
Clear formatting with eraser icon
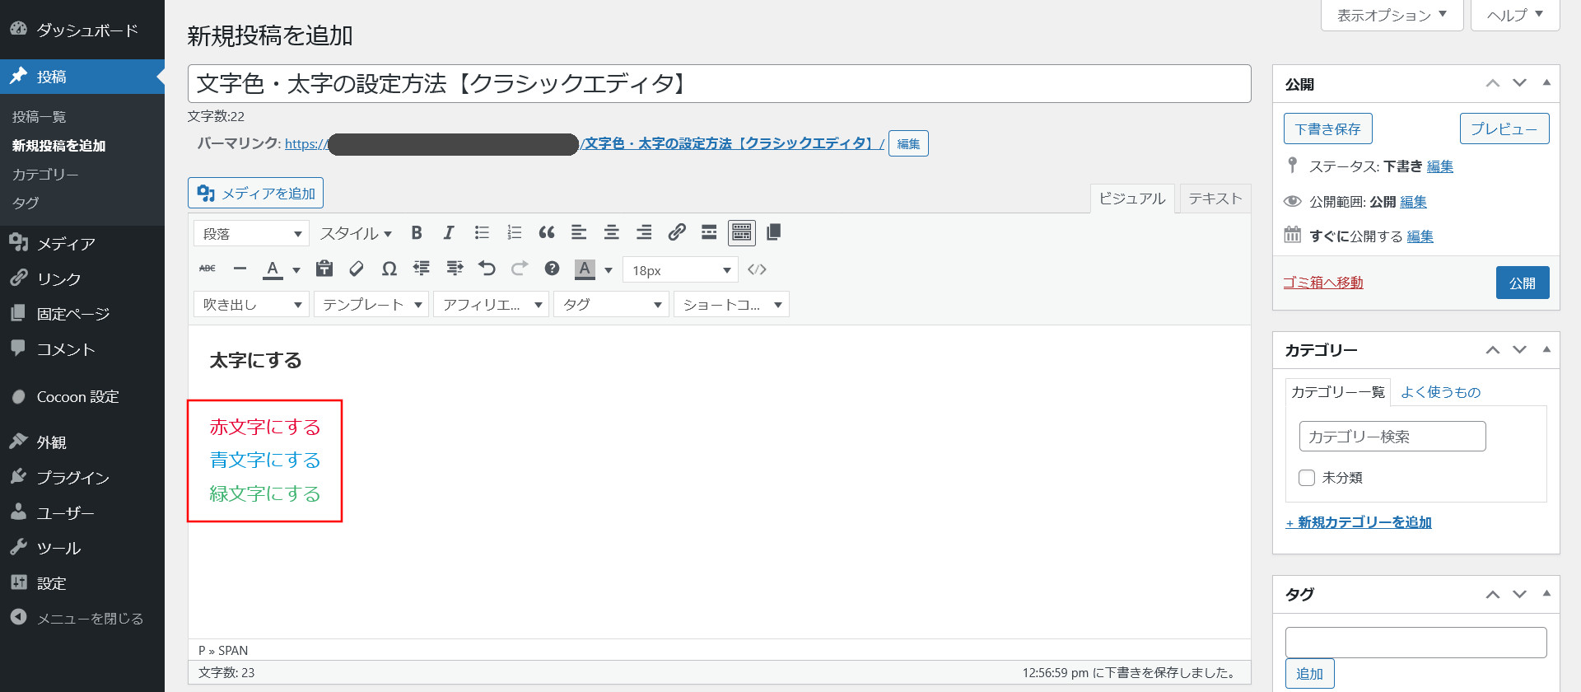tap(357, 269)
